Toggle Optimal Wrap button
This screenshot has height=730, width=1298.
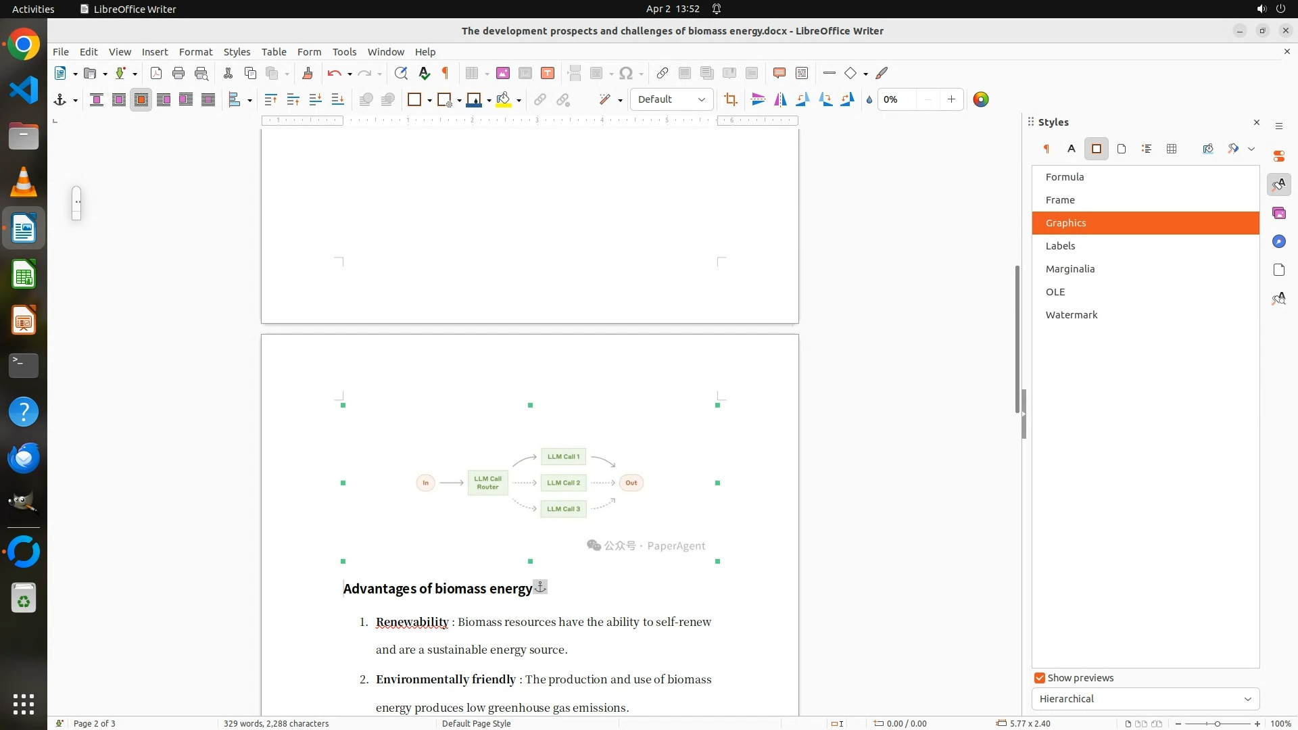[141, 99]
